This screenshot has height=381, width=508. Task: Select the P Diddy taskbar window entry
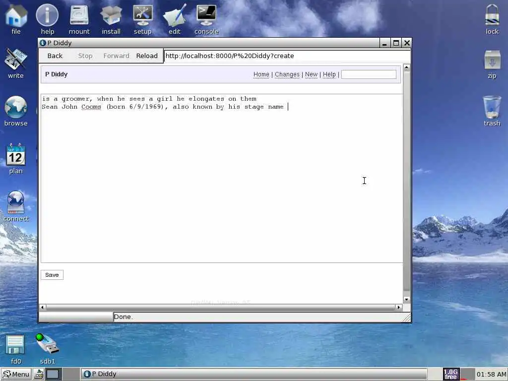tap(254, 374)
